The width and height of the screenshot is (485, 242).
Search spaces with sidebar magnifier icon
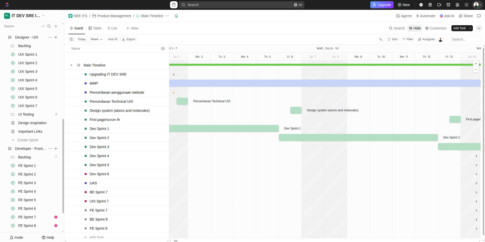pyautogui.click(x=49, y=26)
